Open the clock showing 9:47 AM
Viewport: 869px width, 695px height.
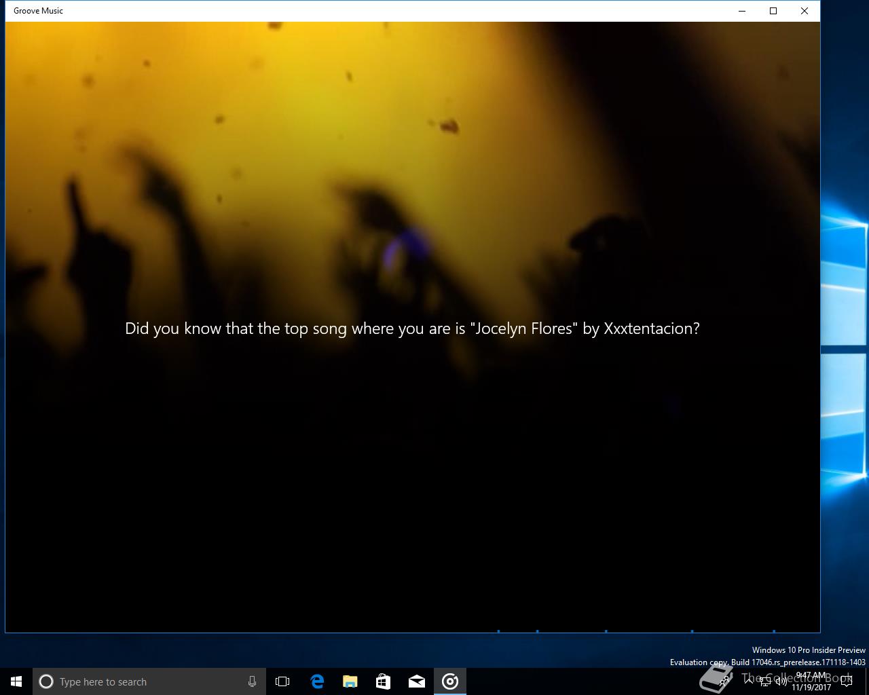(811, 681)
